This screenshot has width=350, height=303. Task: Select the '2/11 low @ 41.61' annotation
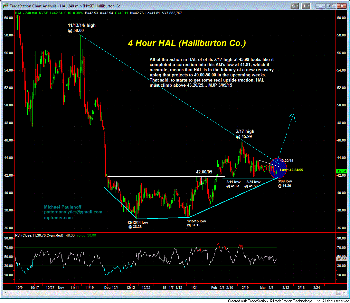(233, 184)
